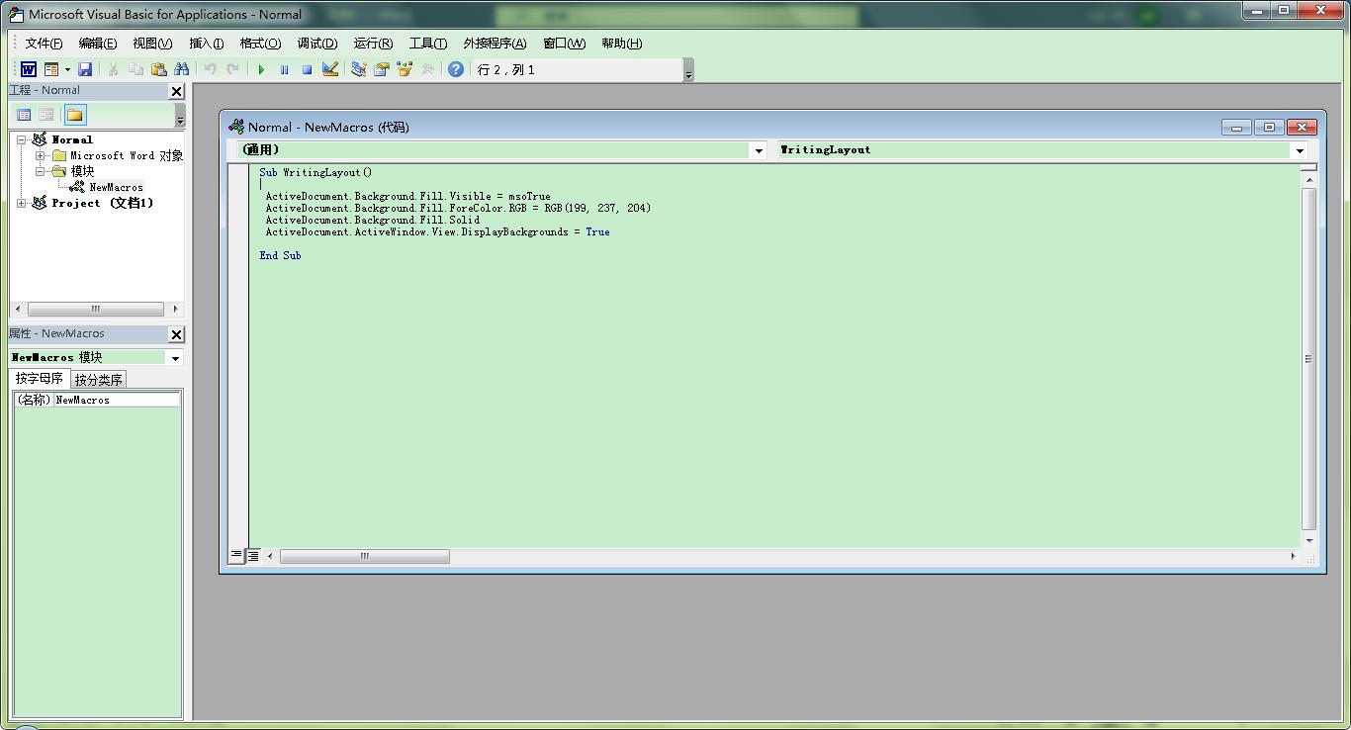Viewport: 1351px width, 730px height.
Task: Click the DisplayBackgrounds = True code line
Action: pos(437,232)
